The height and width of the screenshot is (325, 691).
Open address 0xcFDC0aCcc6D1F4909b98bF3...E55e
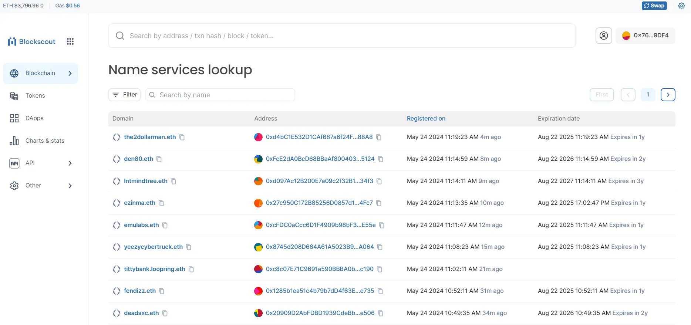tap(321, 225)
